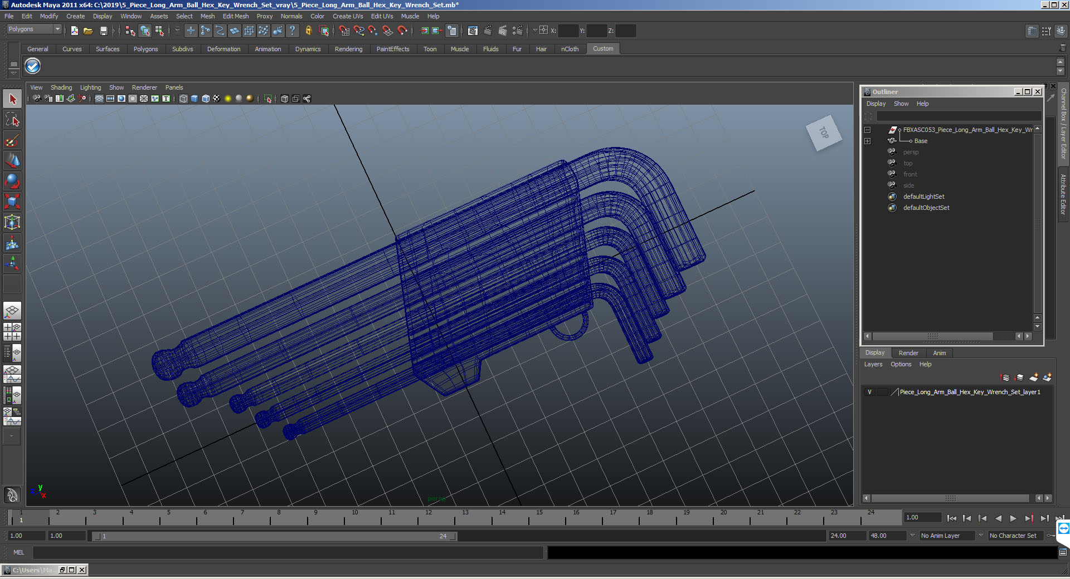Toggle smooth shade all in viewport
This screenshot has height=579, width=1070.
point(194,99)
